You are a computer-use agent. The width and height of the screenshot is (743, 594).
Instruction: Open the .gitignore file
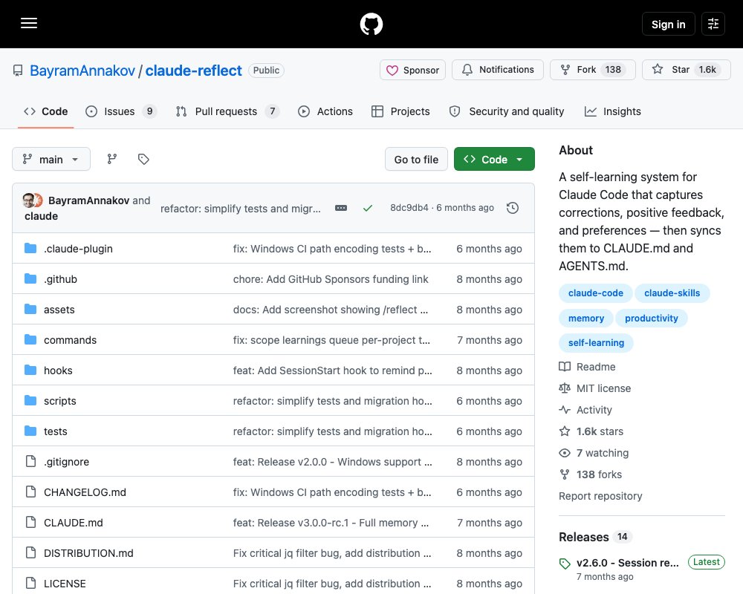[66, 462]
